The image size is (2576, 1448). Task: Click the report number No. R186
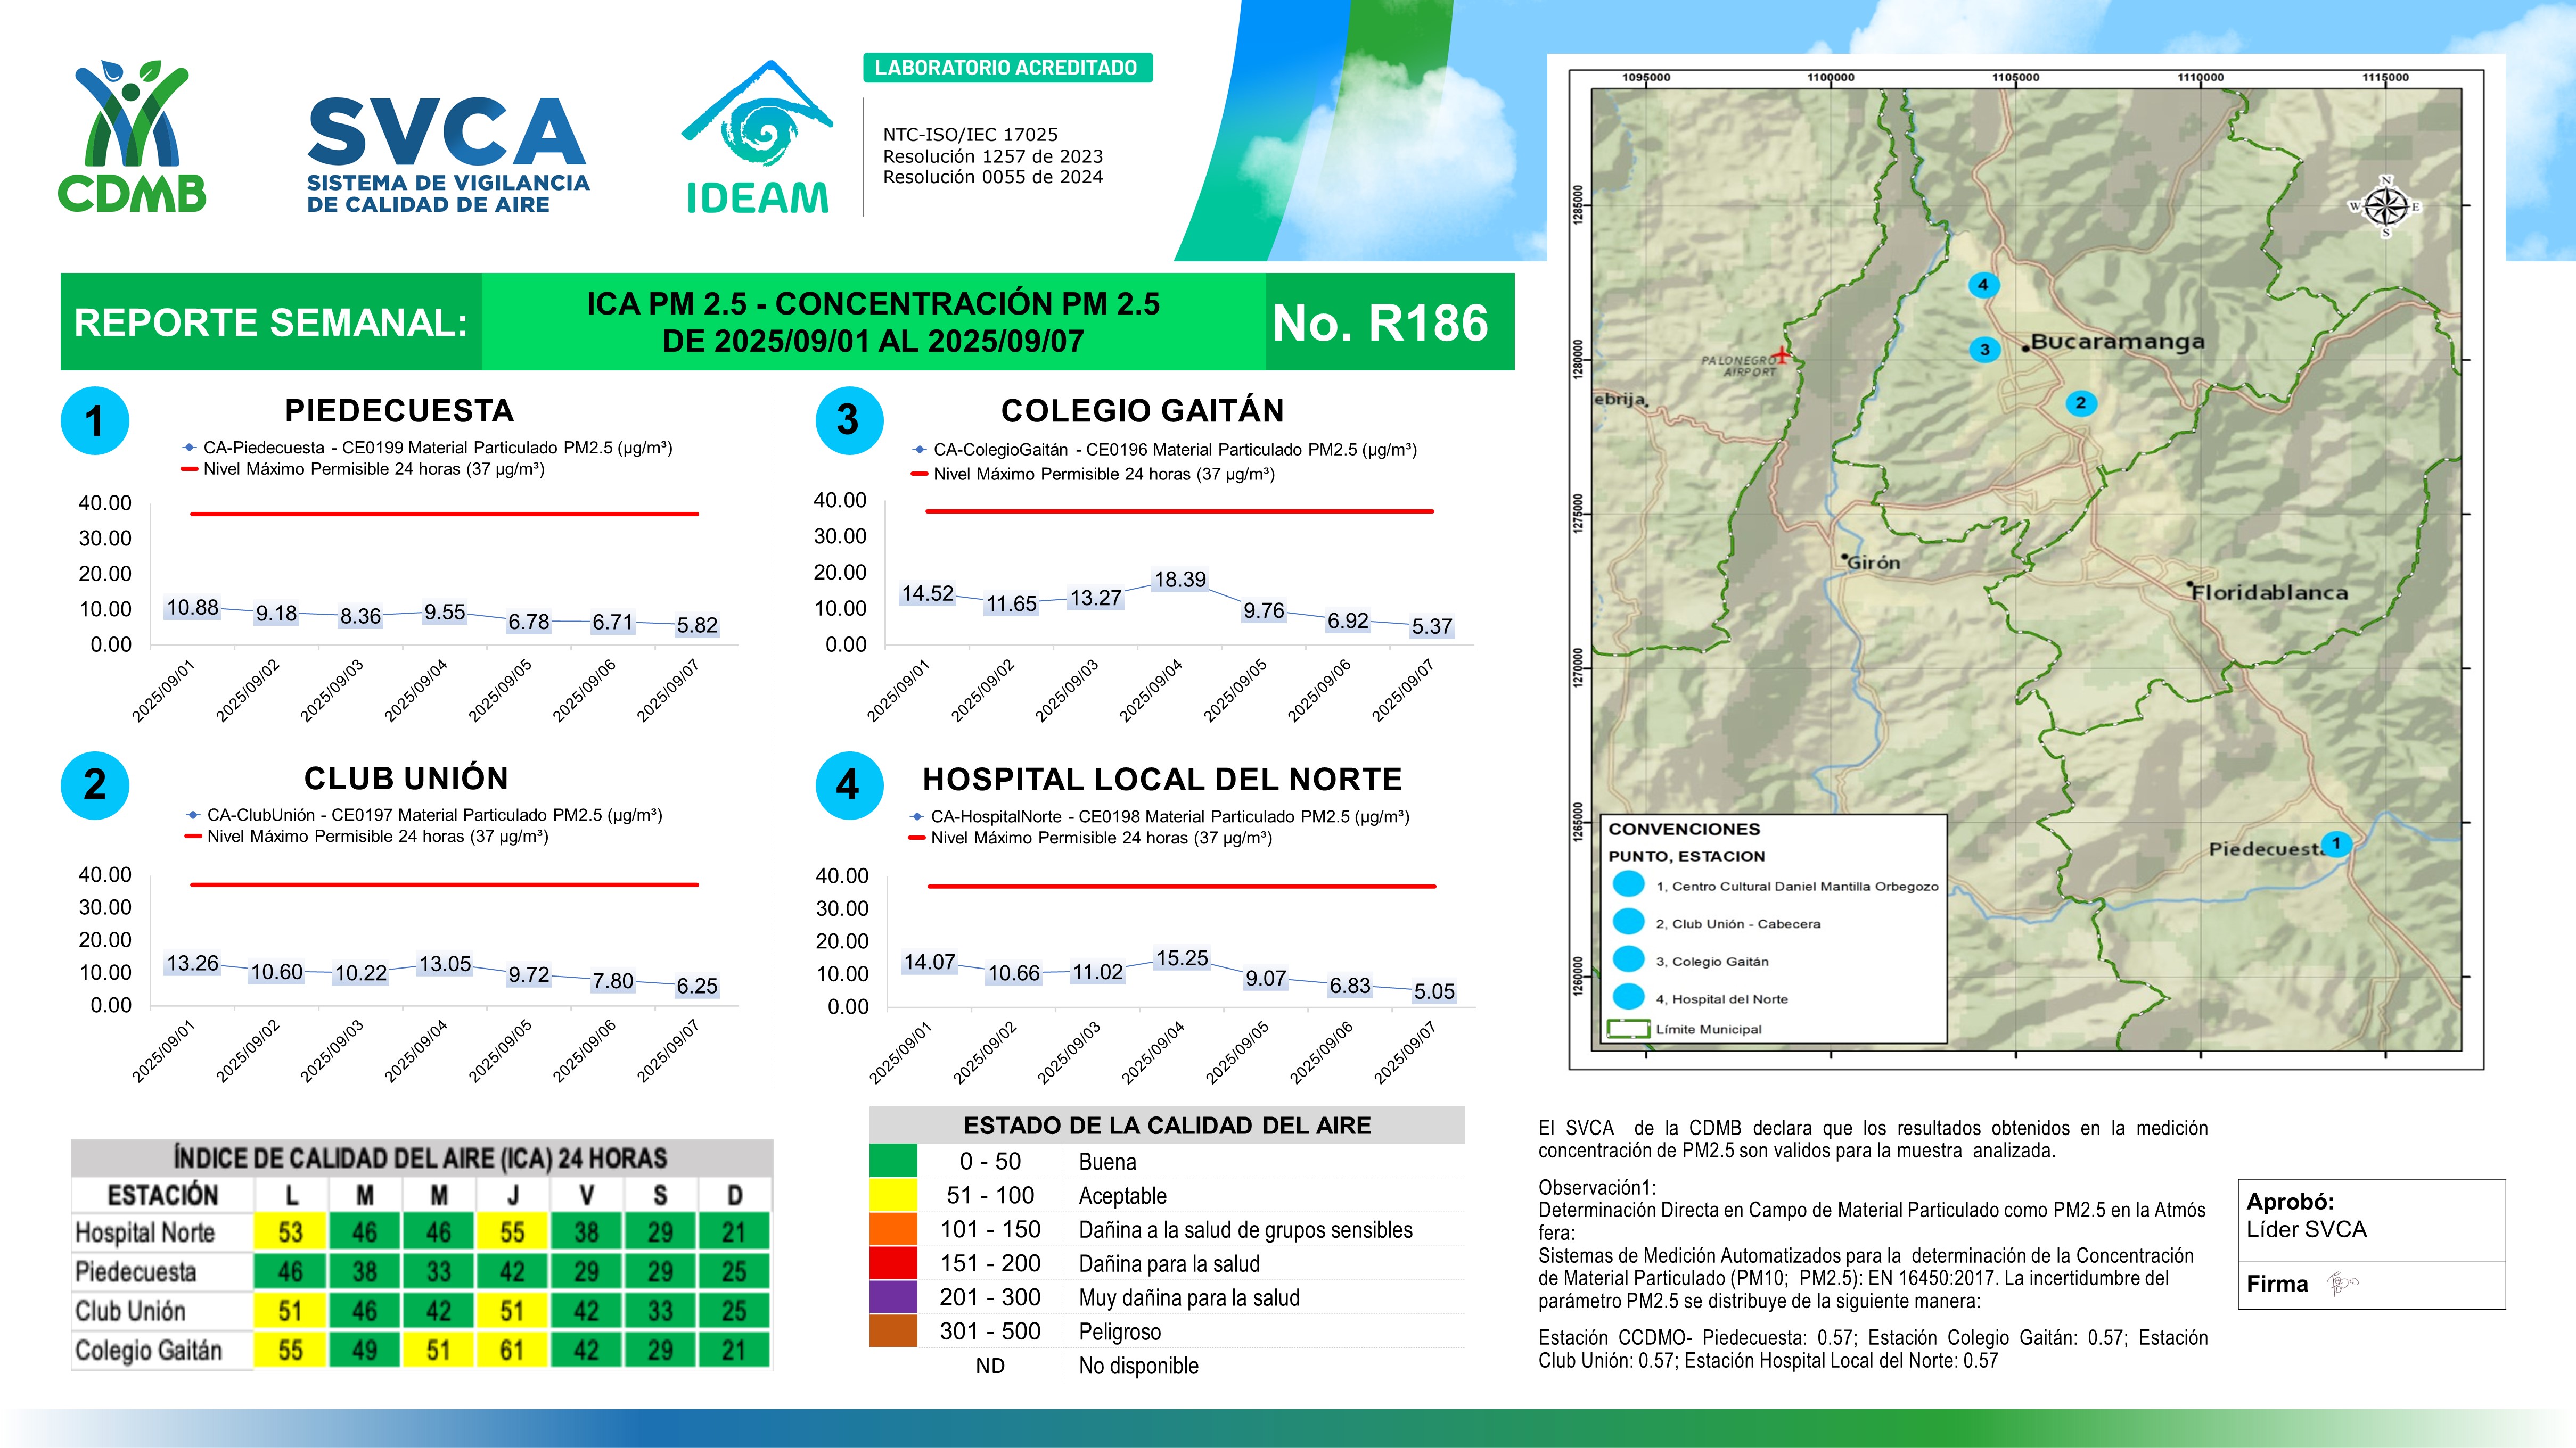point(1380,323)
